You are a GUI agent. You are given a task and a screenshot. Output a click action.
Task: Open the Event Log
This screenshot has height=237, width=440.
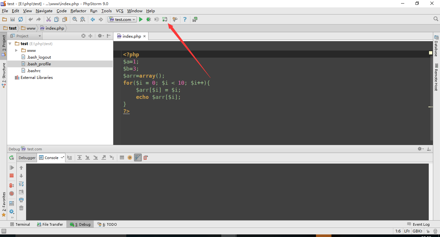pos(418,224)
